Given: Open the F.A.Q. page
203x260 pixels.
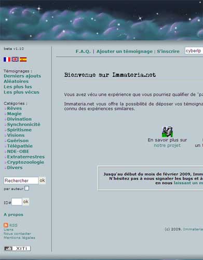Looking at the screenshot, I should pyautogui.click(x=83, y=51).
